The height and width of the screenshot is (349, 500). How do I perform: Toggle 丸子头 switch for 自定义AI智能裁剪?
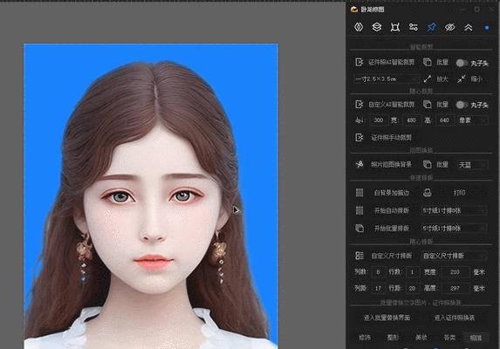[x=462, y=105]
